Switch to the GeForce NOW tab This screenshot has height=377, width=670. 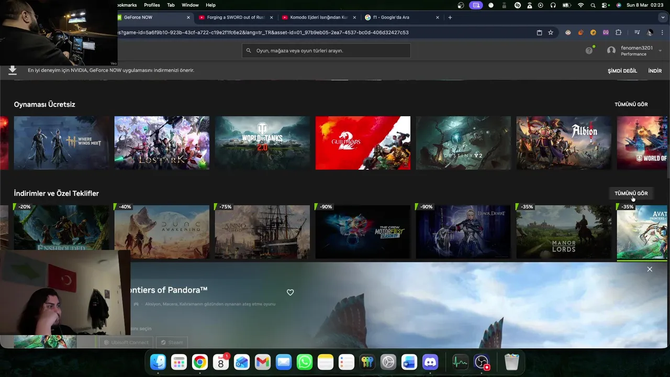[152, 17]
